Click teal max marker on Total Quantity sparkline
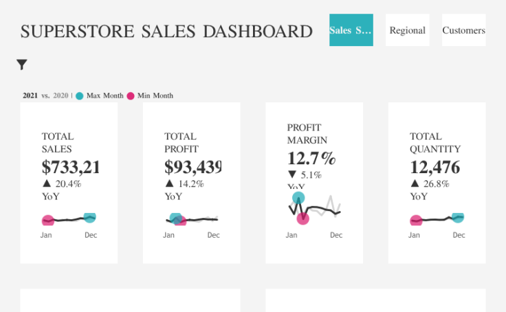The height and width of the screenshot is (312, 506). coord(458,217)
